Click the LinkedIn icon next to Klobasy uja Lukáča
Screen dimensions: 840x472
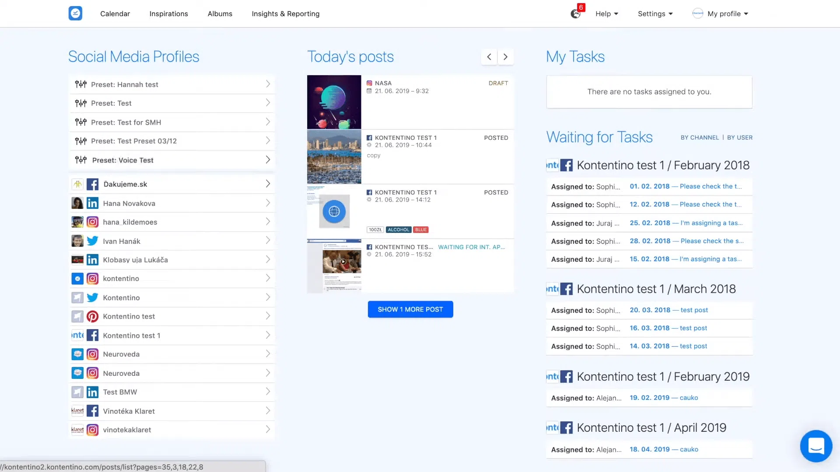pos(92,260)
